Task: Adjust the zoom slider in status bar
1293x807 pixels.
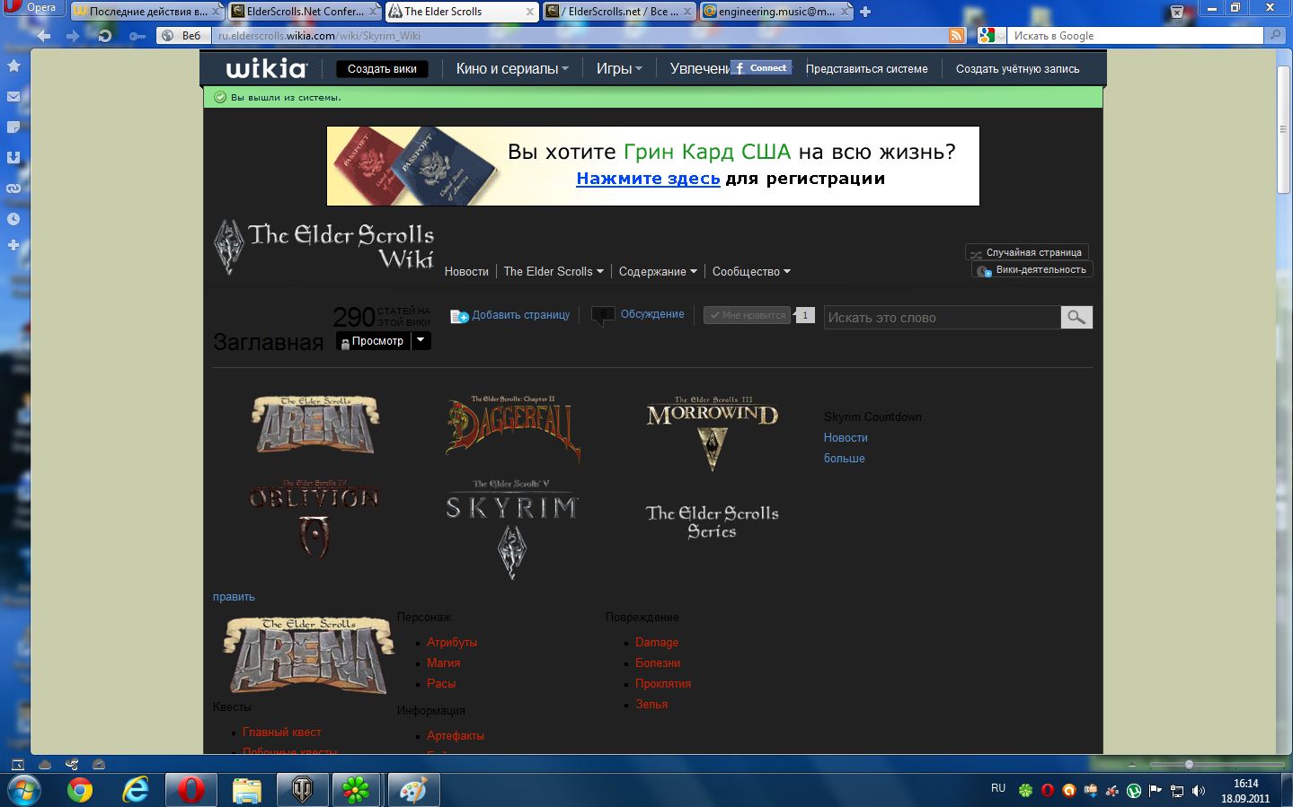Action: 1189,765
